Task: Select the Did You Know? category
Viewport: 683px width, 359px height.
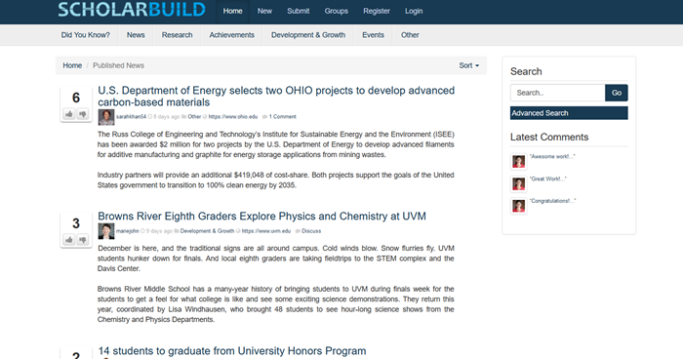Action: 86,35
